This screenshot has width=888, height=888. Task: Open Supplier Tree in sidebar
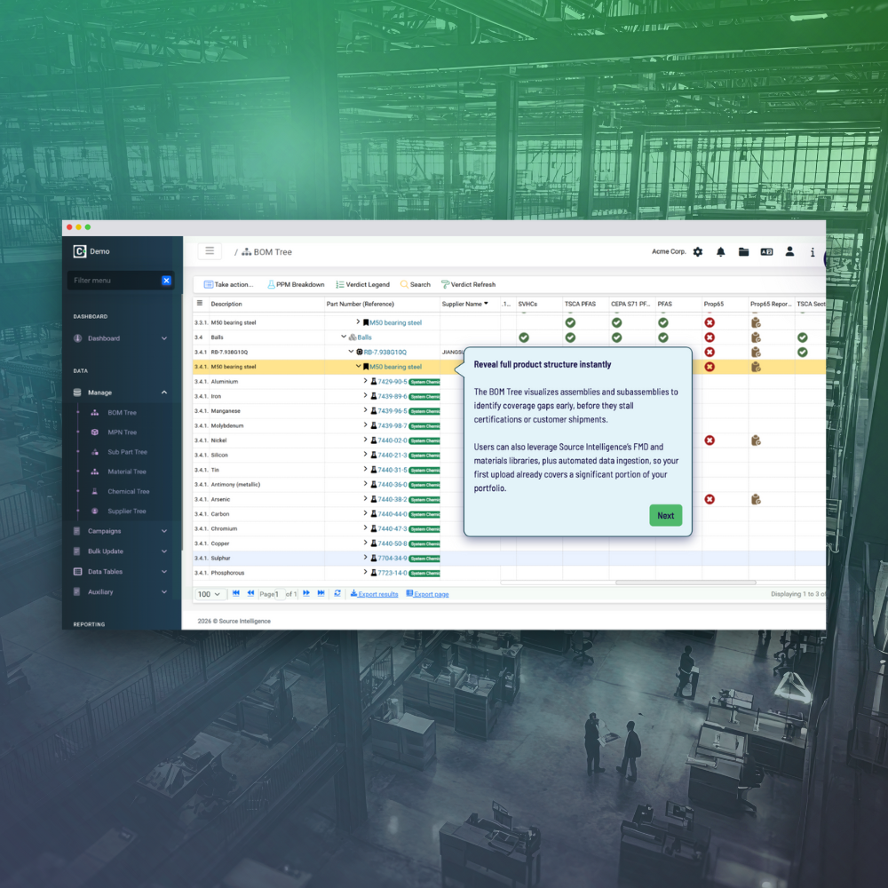pyautogui.click(x=127, y=511)
